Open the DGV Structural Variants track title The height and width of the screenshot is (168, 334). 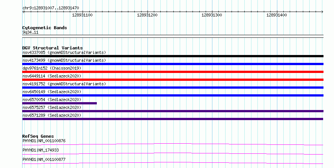tap(53, 48)
